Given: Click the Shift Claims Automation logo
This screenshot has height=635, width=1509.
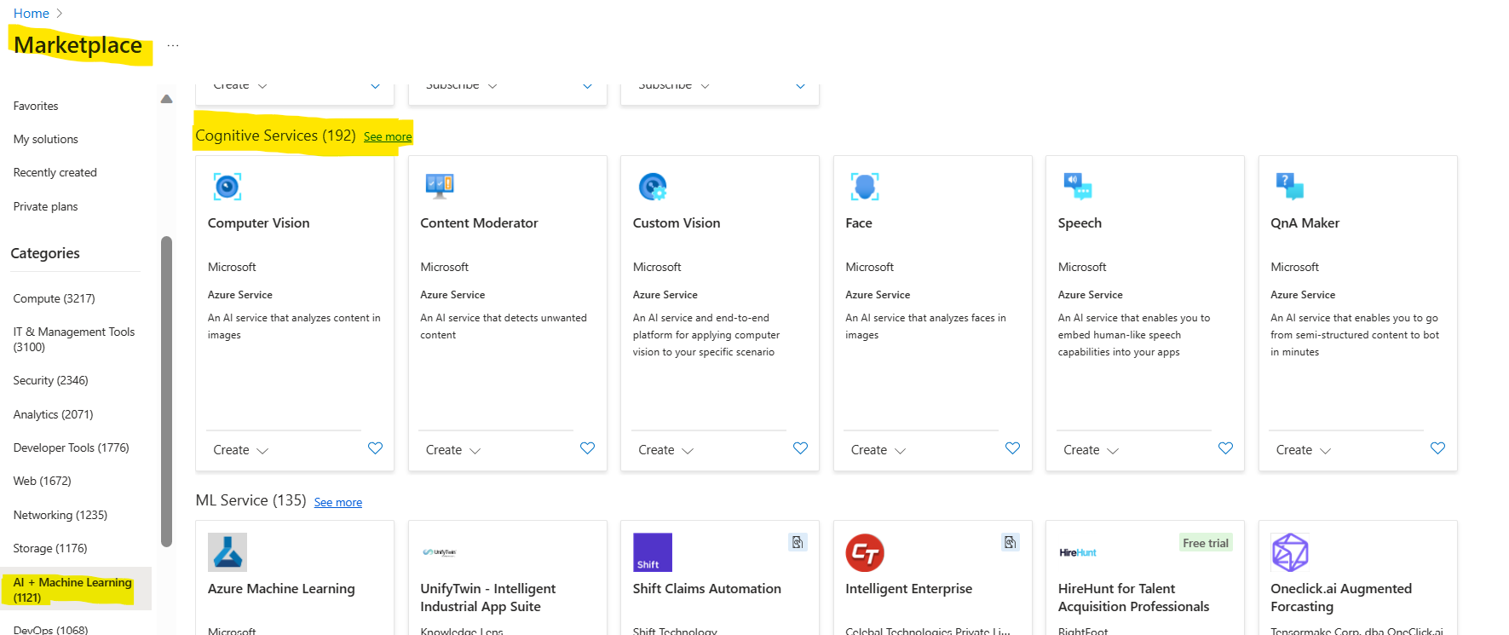Looking at the screenshot, I should point(653,552).
